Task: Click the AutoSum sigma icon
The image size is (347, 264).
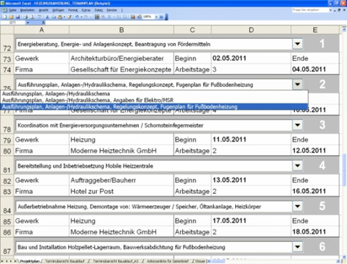Action: click(109, 17)
